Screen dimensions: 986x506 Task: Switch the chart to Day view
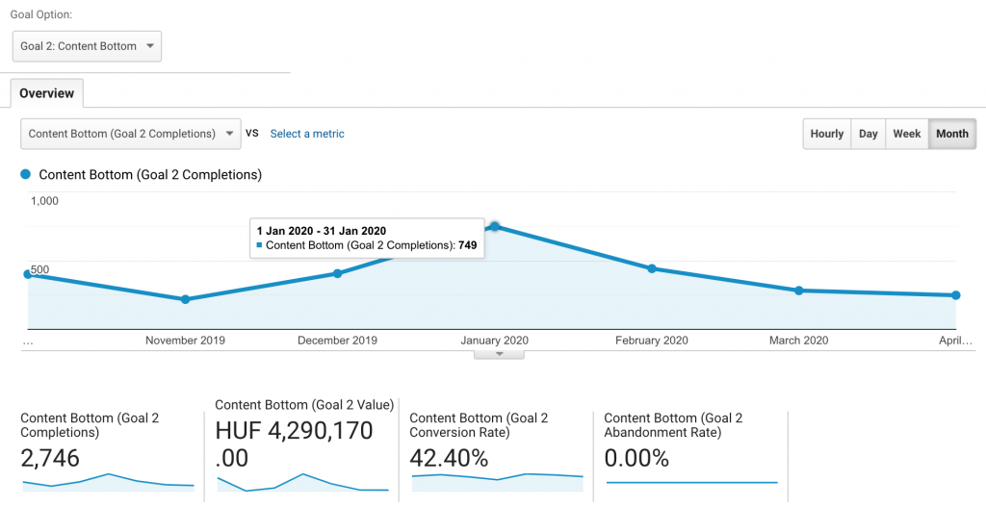point(868,134)
